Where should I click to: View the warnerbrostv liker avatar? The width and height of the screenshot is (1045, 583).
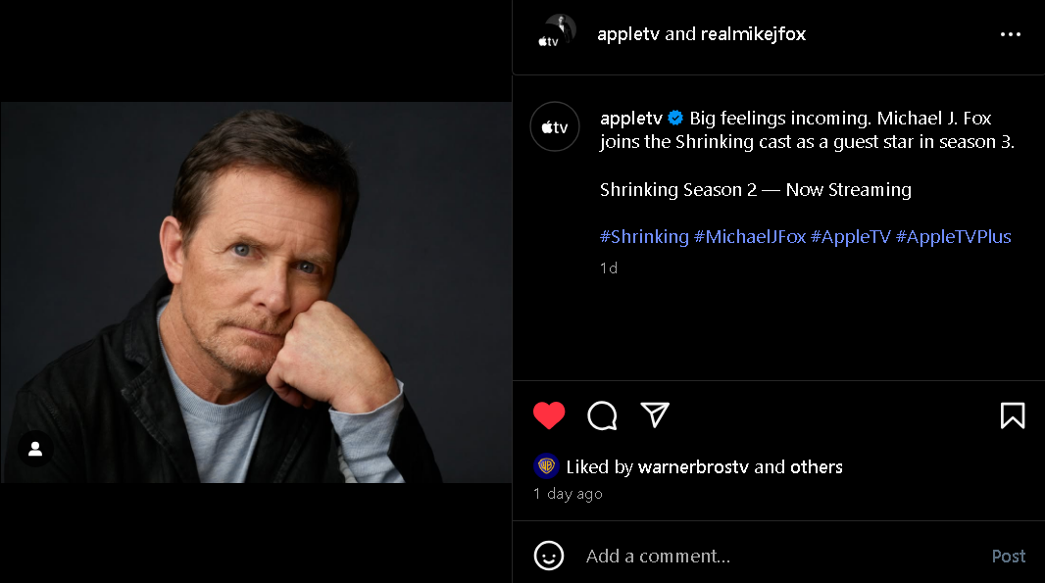click(x=546, y=466)
